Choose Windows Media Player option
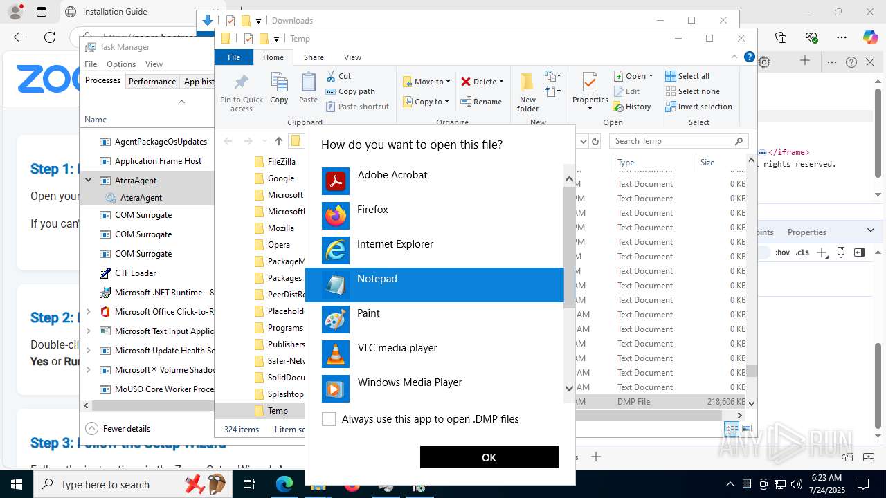 pyautogui.click(x=435, y=389)
